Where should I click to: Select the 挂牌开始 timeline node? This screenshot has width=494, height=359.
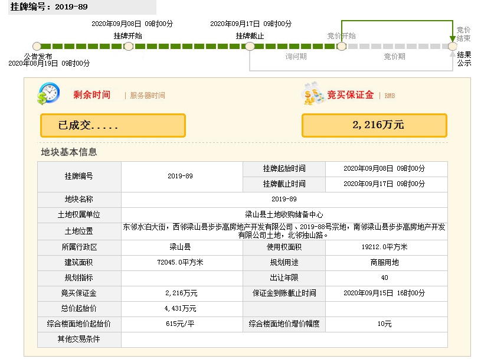[x=128, y=46]
